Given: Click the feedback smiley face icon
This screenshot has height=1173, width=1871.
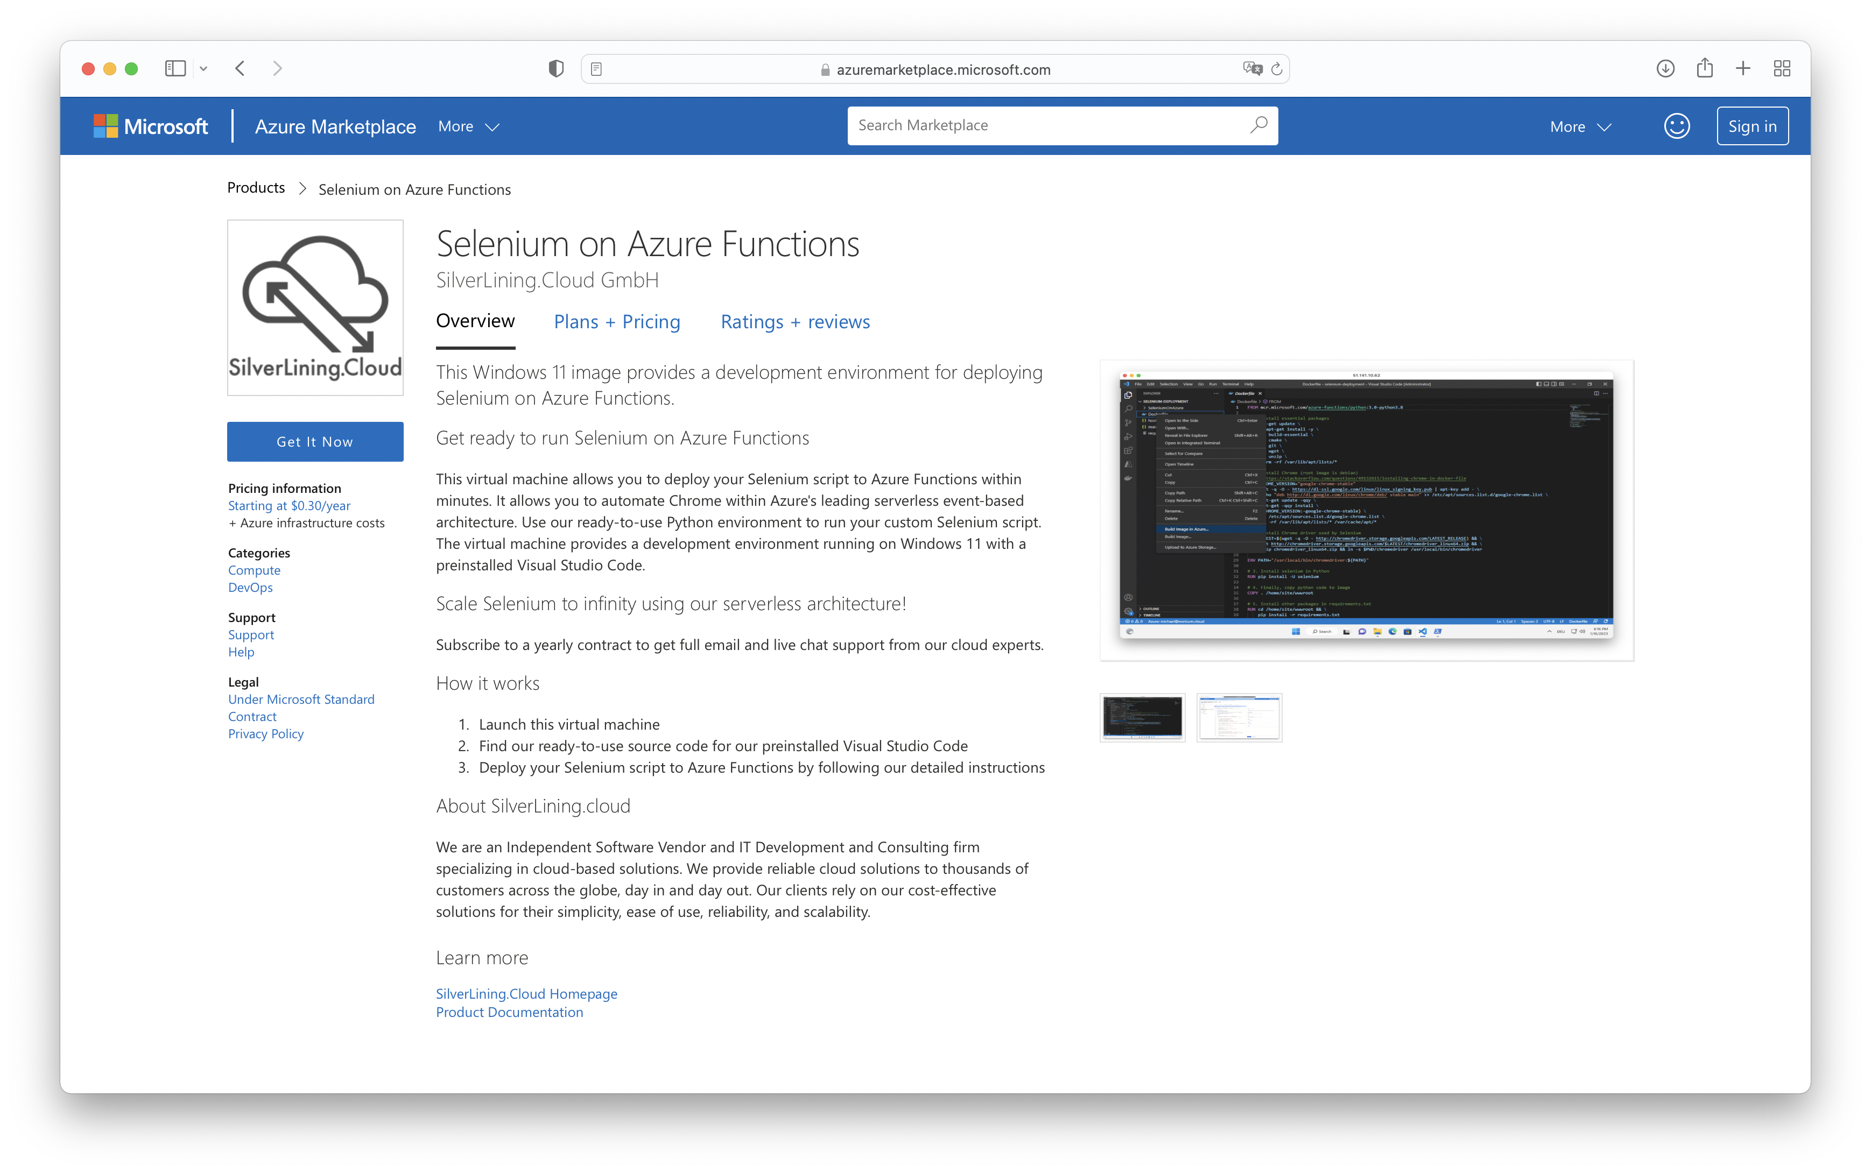Looking at the screenshot, I should click(x=1676, y=126).
